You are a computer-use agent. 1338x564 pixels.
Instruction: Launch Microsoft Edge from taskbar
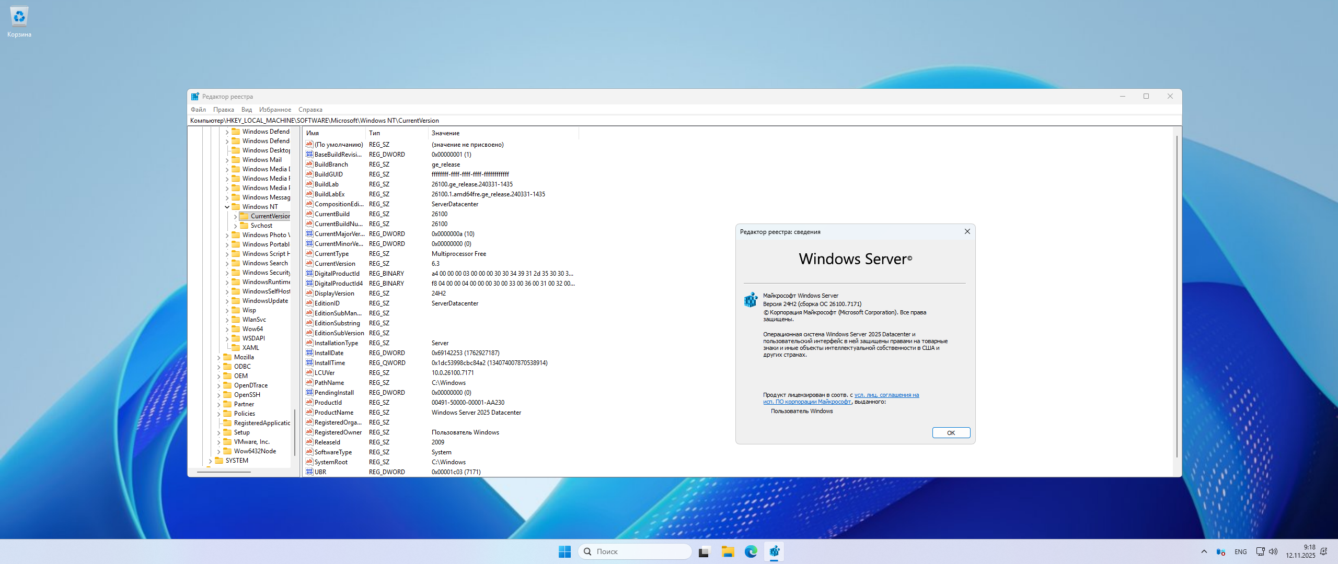point(751,551)
